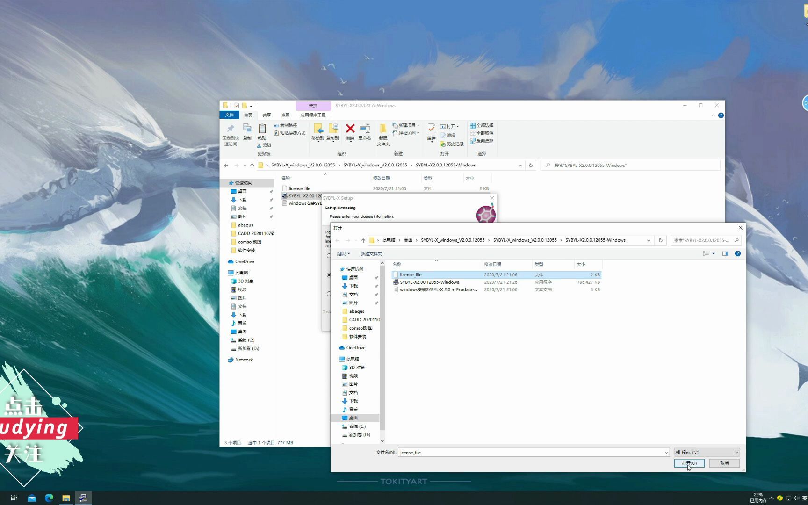The image size is (808, 505).
Task: Click Up arrow in Open dialog
Action: (363, 240)
